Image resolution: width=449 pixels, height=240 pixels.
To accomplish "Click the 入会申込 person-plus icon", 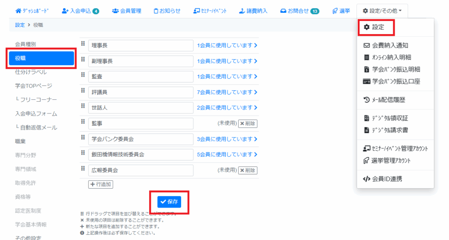I will point(65,11).
